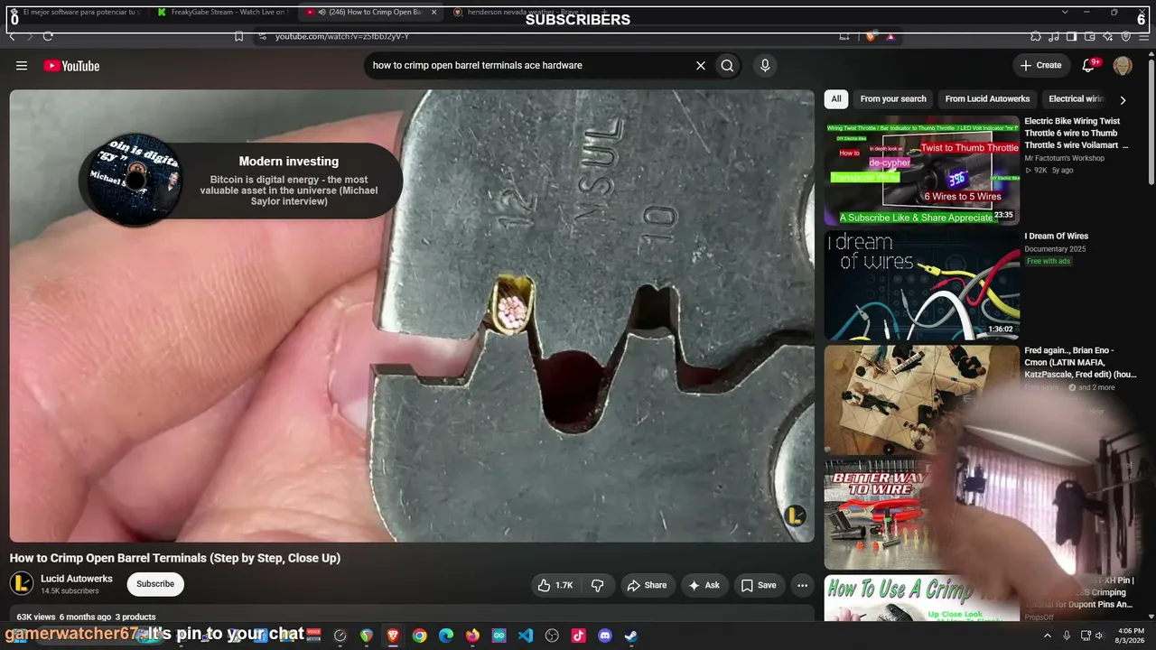Click the Electric Bike Wiring video title
Image resolution: width=1156 pixels, height=650 pixels.
1077,133
